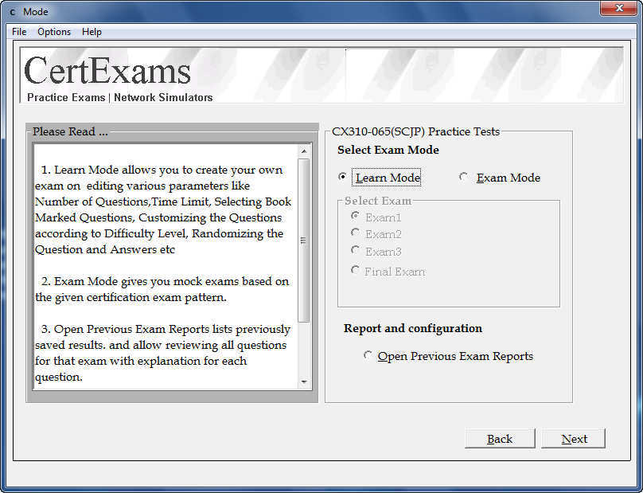Click the 'Please Read ...' panel title
Viewport: 643px width, 493px height.
point(70,131)
